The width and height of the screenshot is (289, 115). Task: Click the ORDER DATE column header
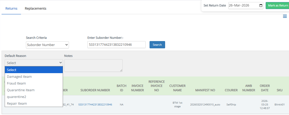[265, 88]
